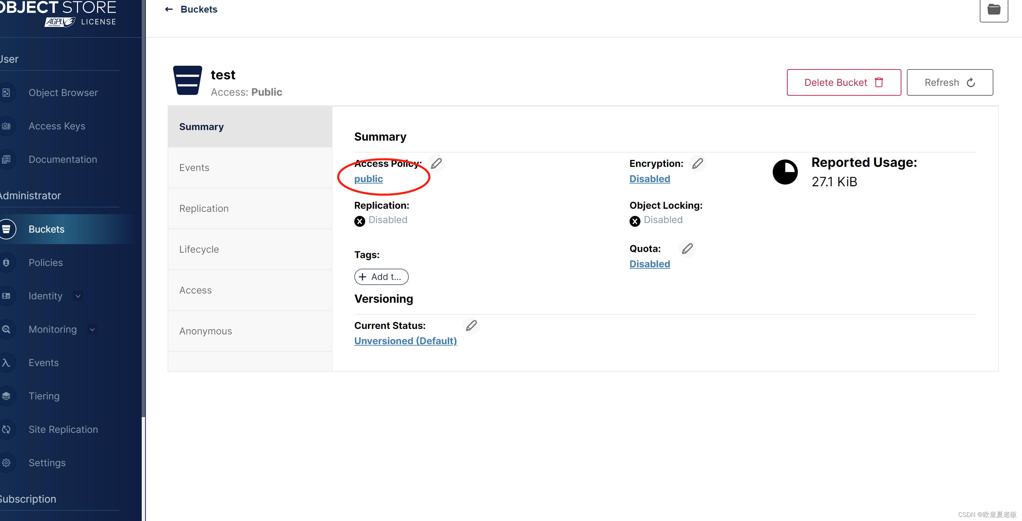Screen dimensions: 1022x521
Task: Switch to the Lifecycle tab
Action: pos(199,249)
